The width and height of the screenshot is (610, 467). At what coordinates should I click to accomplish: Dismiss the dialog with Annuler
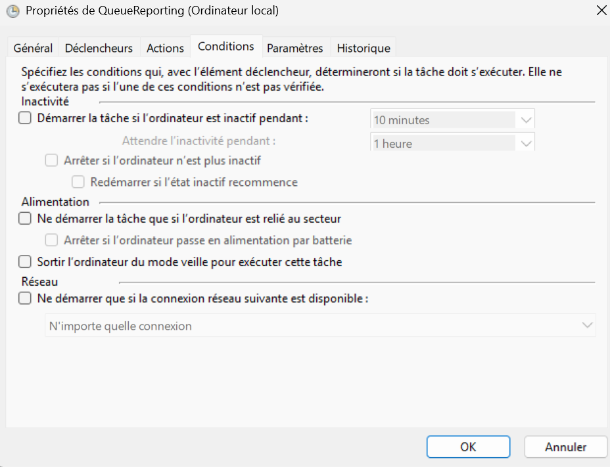click(x=565, y=447)
